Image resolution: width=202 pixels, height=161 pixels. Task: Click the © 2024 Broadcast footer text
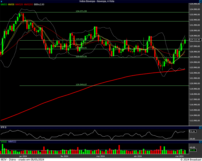click(x=191, y=159)
